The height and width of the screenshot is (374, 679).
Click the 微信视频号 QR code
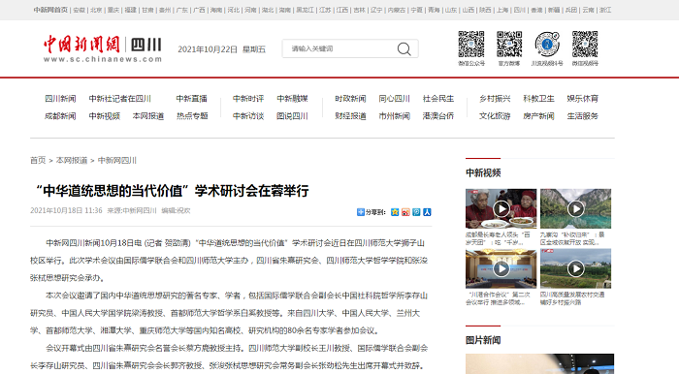tap(585, 45)
